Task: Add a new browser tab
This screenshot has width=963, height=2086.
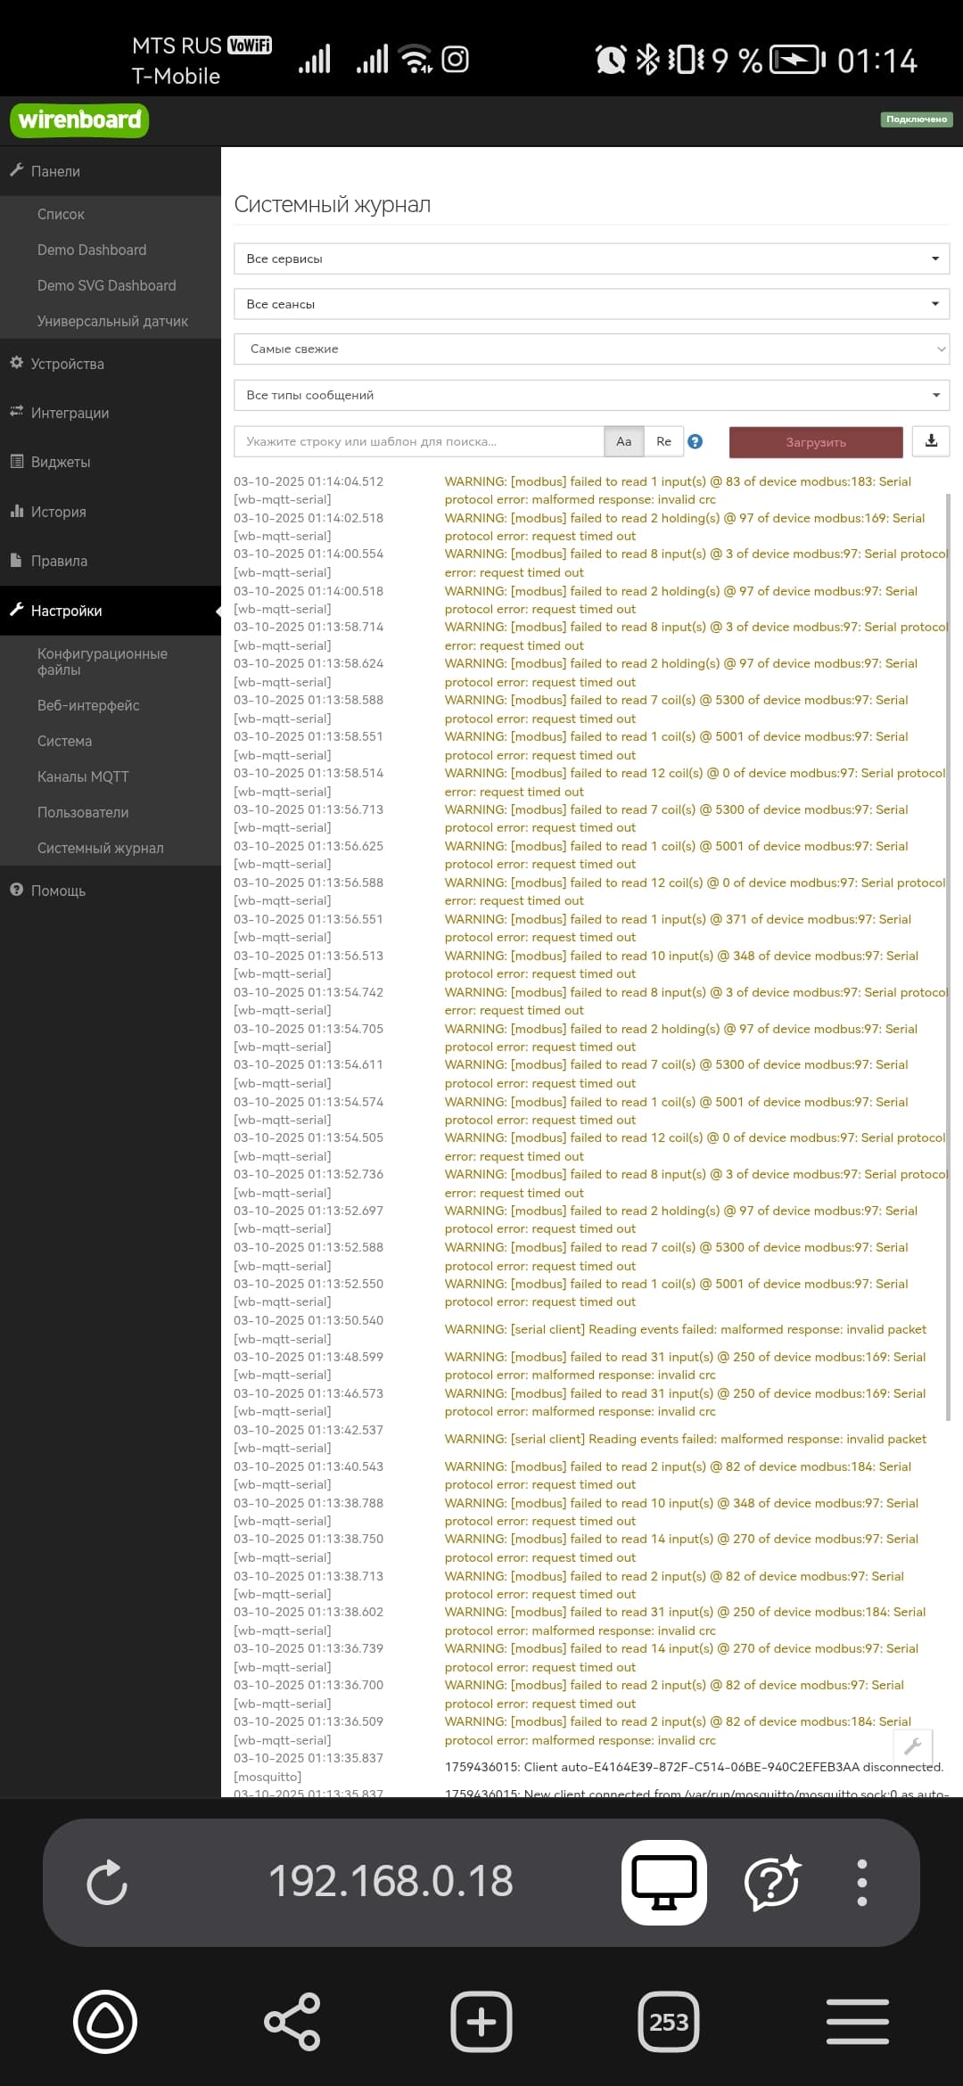Action: pyautogui.click(x=481, y=2022)
